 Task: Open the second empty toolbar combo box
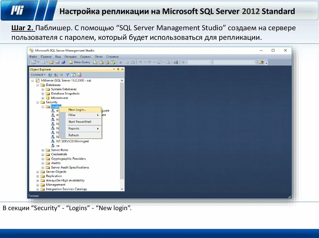click(234, 62)
